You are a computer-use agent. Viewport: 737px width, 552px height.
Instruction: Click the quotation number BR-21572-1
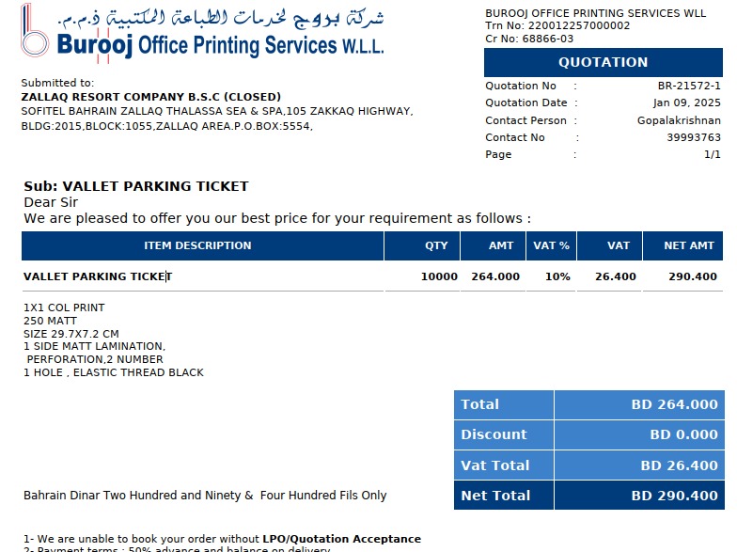tap(689, 87)
